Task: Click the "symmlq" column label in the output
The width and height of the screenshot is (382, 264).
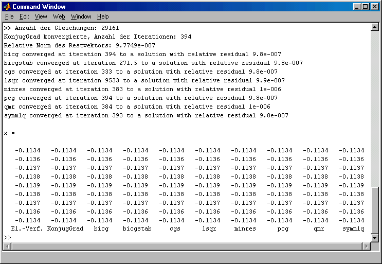Action: point(353,228)
